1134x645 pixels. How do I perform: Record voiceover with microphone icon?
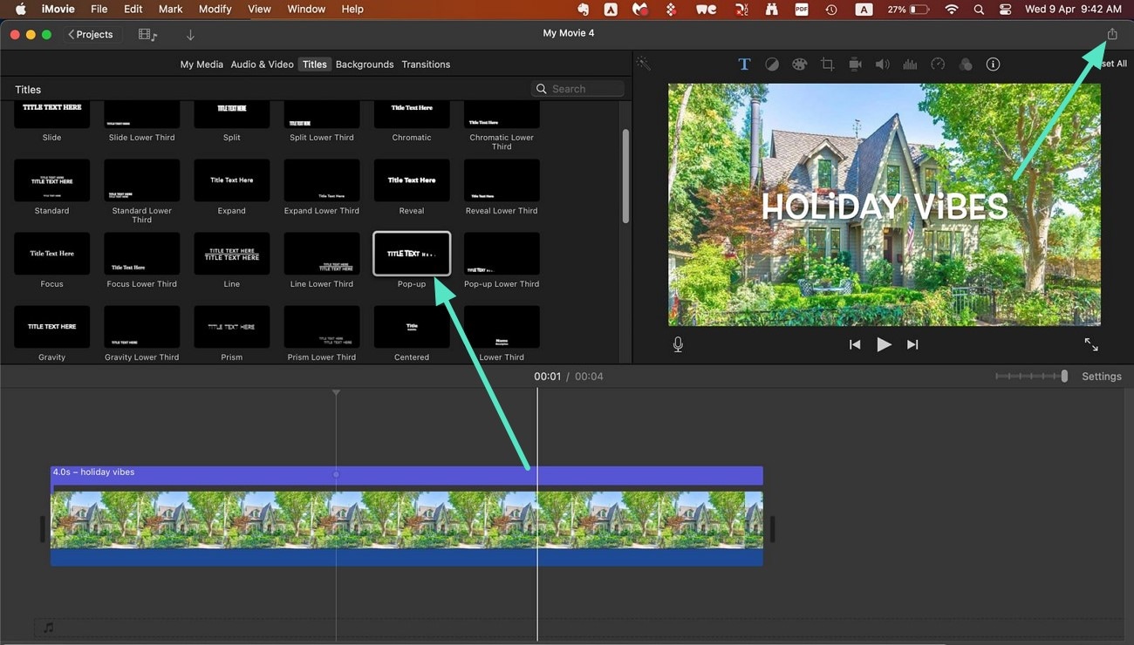pyautogui.click(x=678, y=344)
